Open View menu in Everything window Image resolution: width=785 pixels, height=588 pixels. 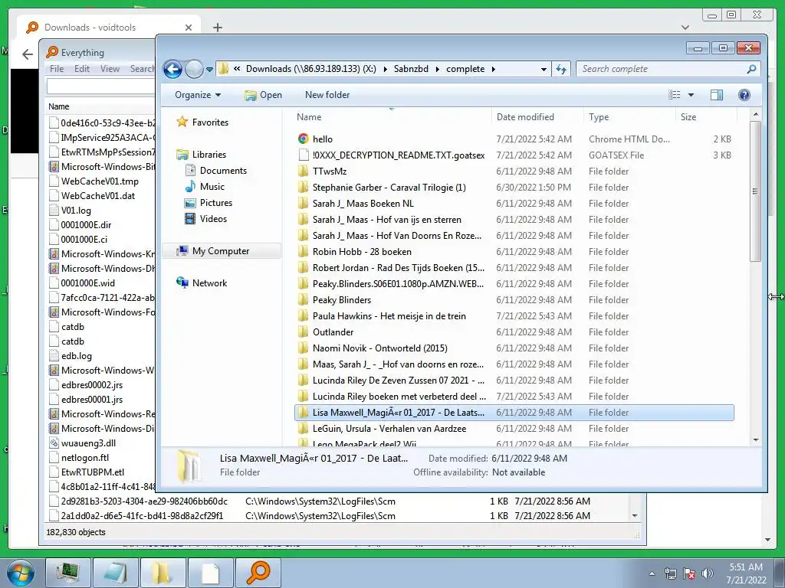click(x=110, y=68)
